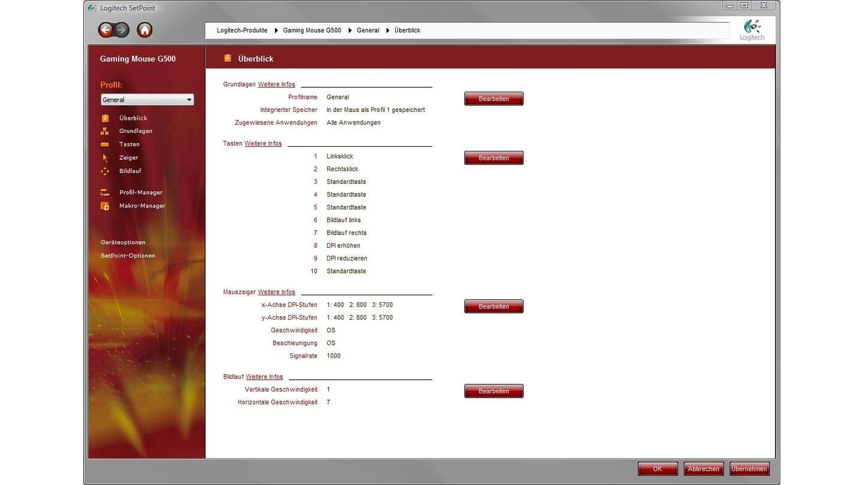Select Überblick in the sidebar
The width and height of the screenshot is (863, 485).
pyautogui.click(x=133, y=118)
